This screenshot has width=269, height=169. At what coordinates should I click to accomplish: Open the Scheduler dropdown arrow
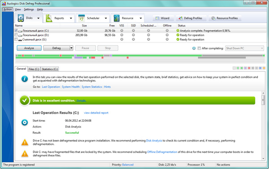[x=106, y=18]
